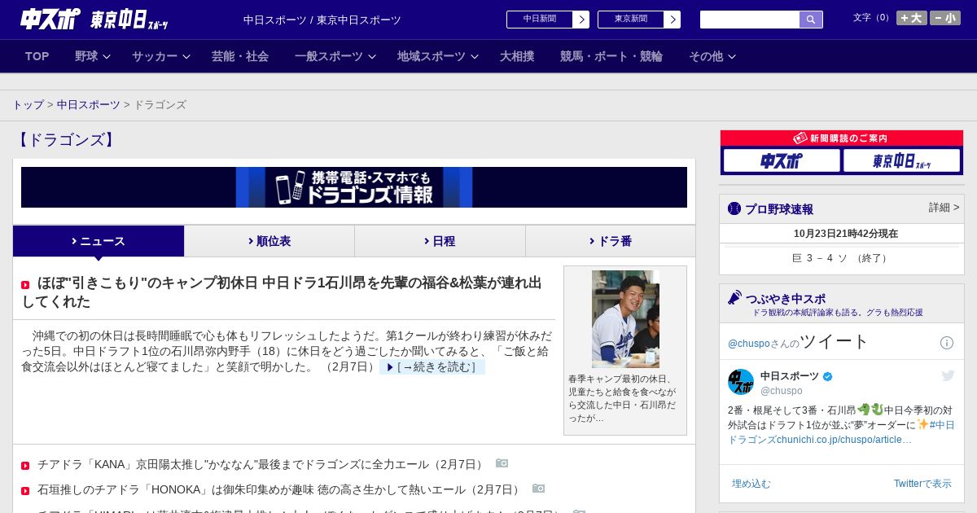The width and height of the screenshot is (977, 513).
Task: Click baseball icon beside プロ野球速報
Action: point(734,208)
